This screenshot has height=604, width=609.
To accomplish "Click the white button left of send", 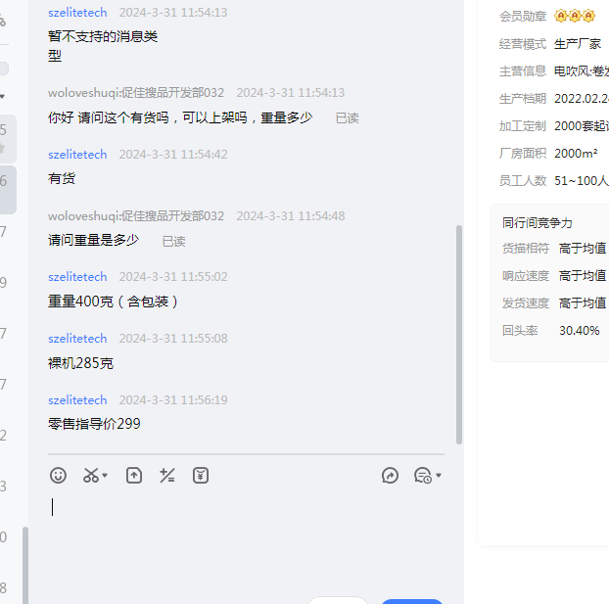I will coord(338,600).
